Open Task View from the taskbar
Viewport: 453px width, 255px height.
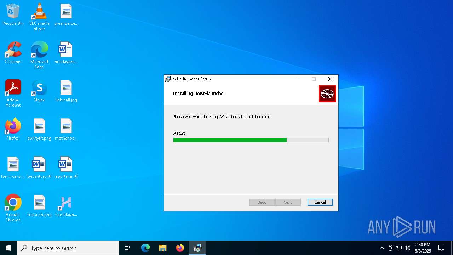pyautogui.click(x=127, y=248)
